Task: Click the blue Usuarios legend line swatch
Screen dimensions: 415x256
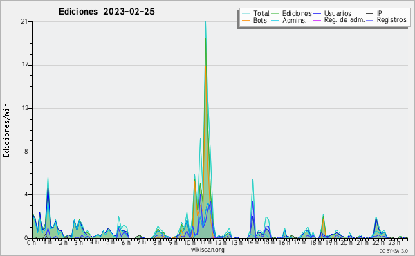Action: coord(317,14)
